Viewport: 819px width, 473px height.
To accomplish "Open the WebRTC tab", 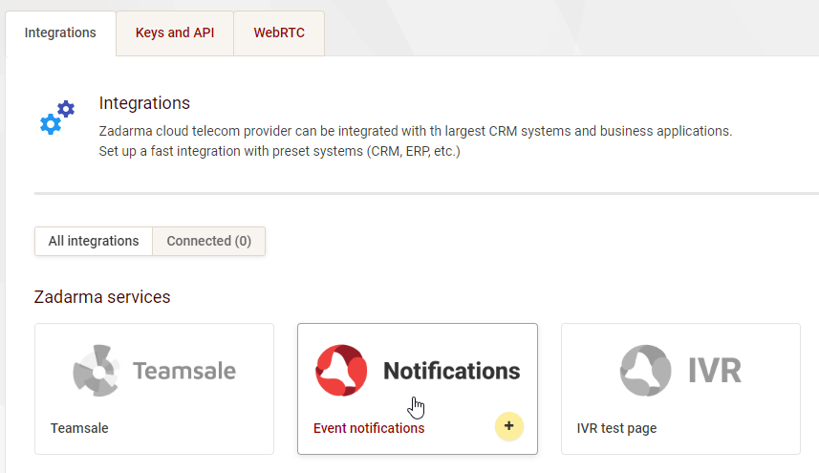I will pyautogui.click(x=279, y=32).
